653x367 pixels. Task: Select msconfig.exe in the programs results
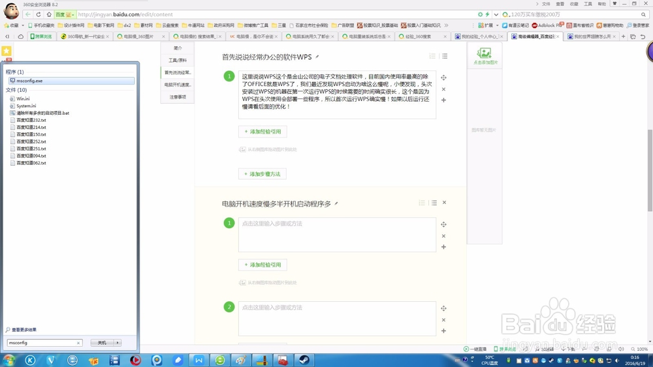pos(72,81)
